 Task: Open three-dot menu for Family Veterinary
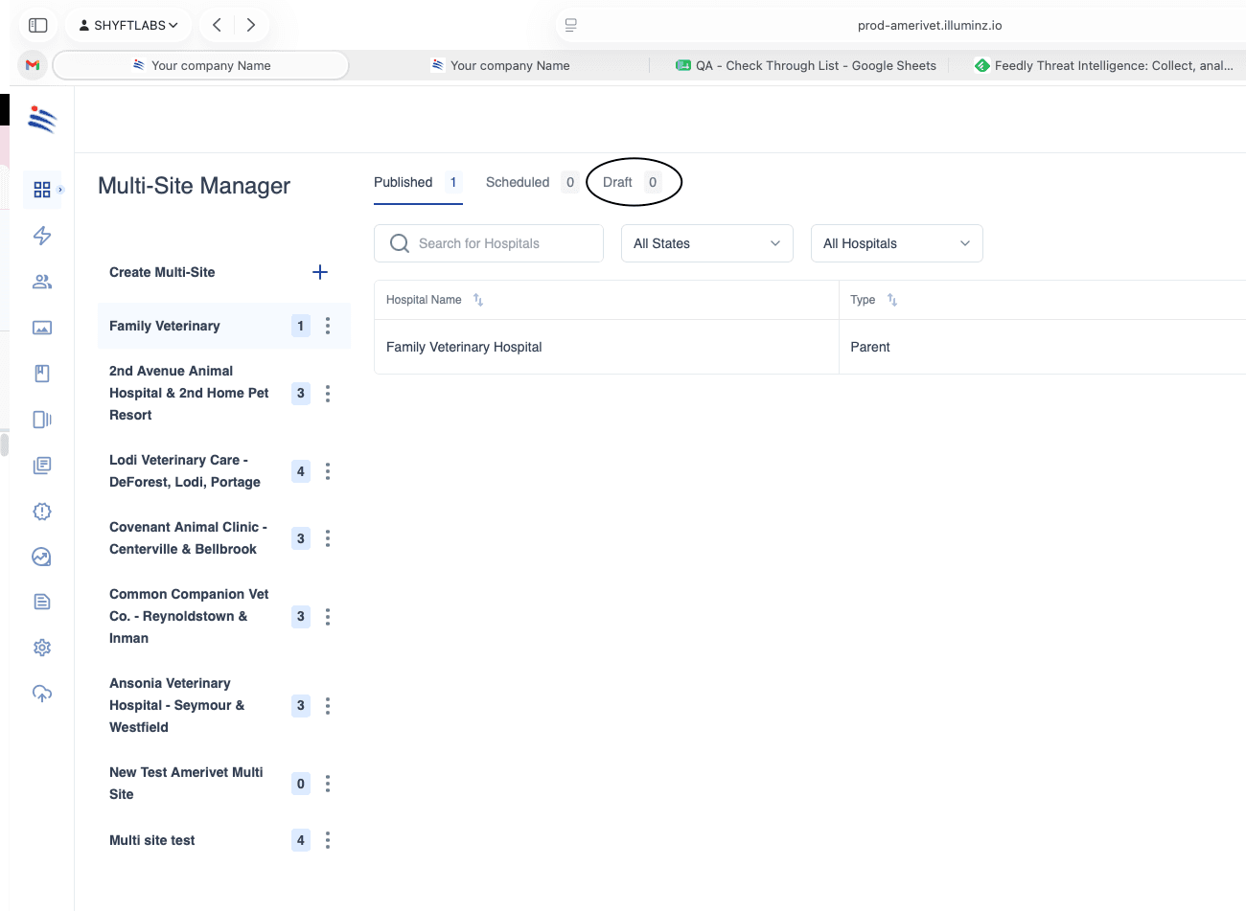328,326
